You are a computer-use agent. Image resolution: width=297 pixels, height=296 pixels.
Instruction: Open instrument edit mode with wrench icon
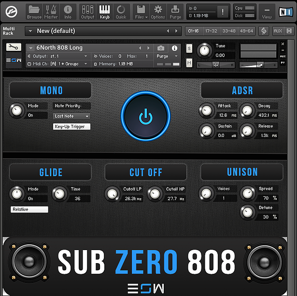click(x=14, y=47)
